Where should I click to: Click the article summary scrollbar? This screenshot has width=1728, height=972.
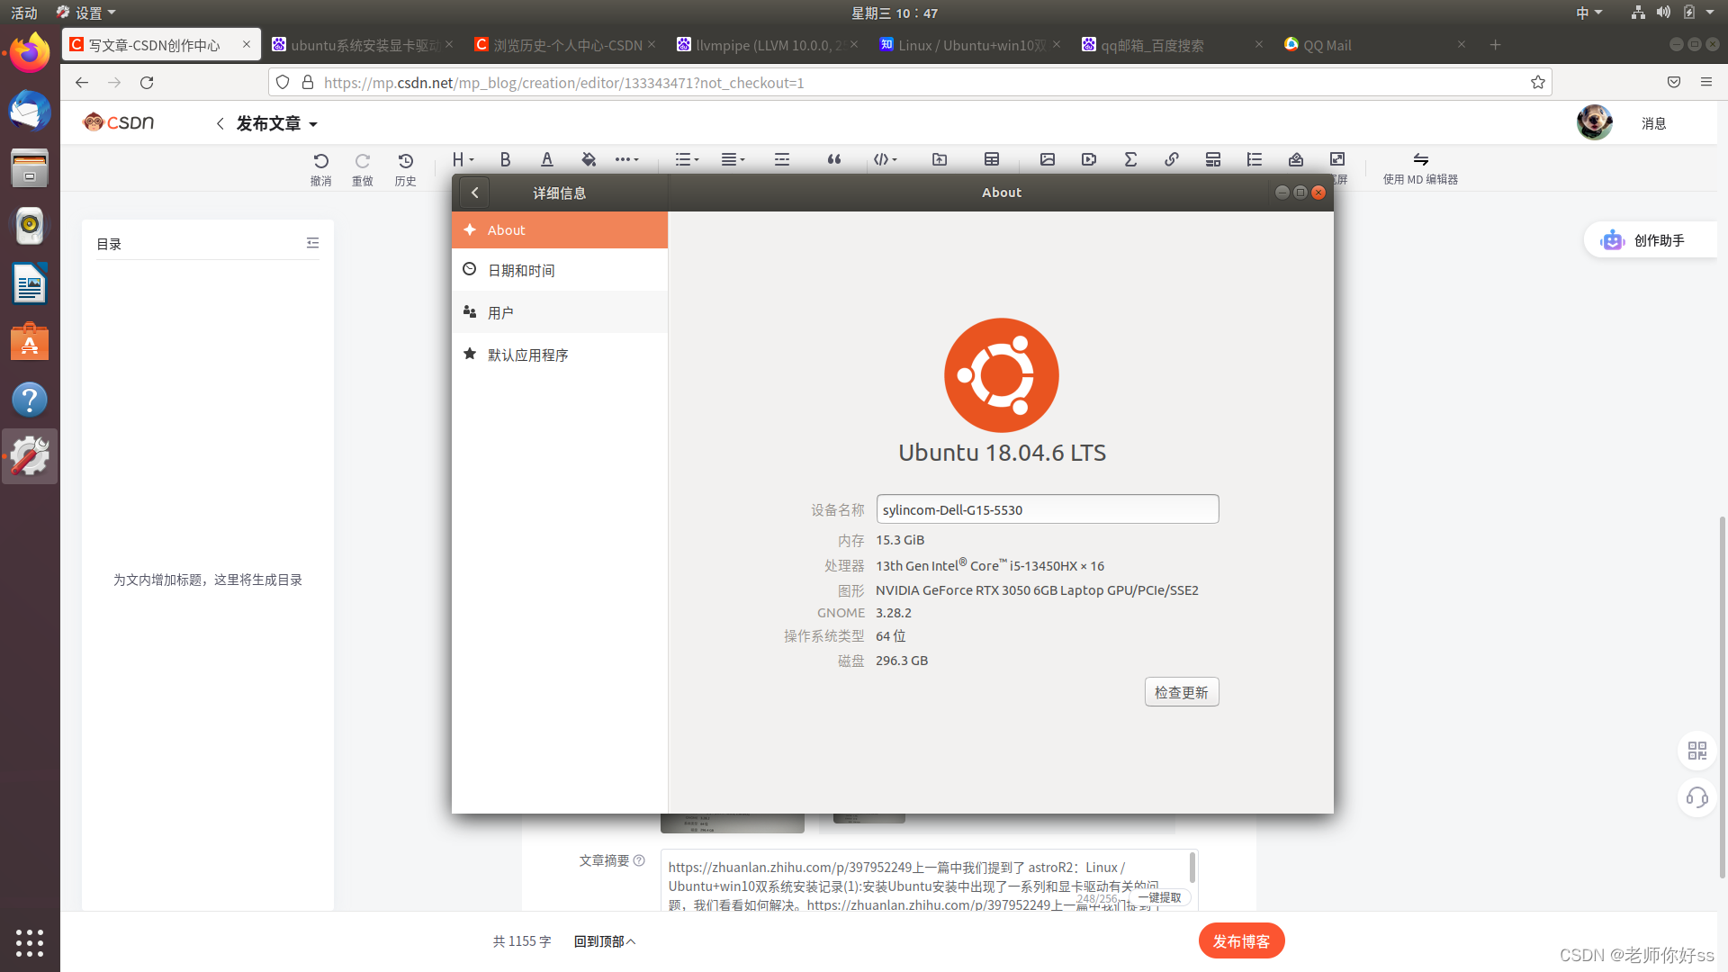(x=1192, y=868)
